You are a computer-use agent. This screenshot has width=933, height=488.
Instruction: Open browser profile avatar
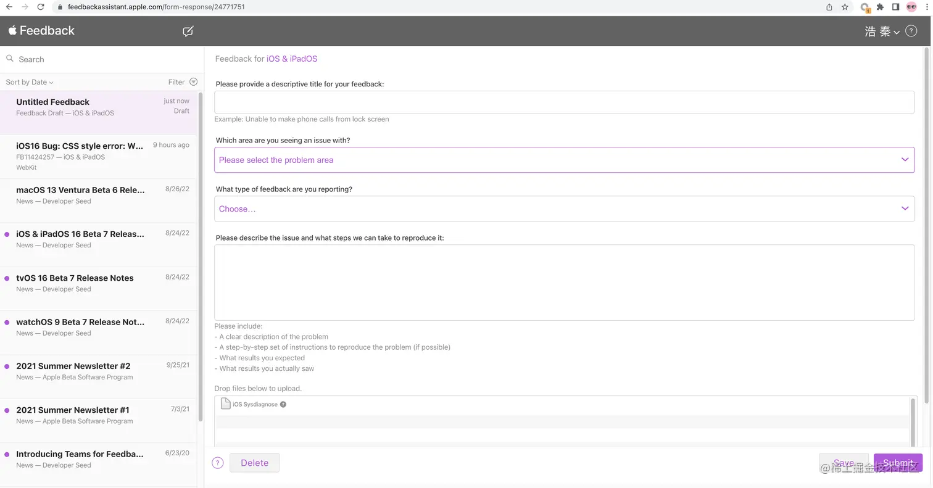click(x=911, y=7)
